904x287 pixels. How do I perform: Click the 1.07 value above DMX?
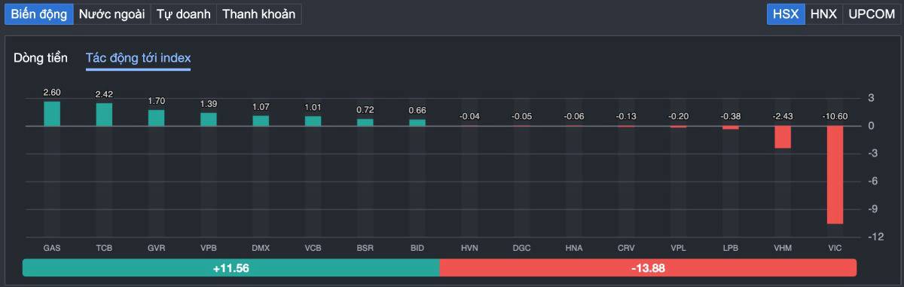pos(261,107)
